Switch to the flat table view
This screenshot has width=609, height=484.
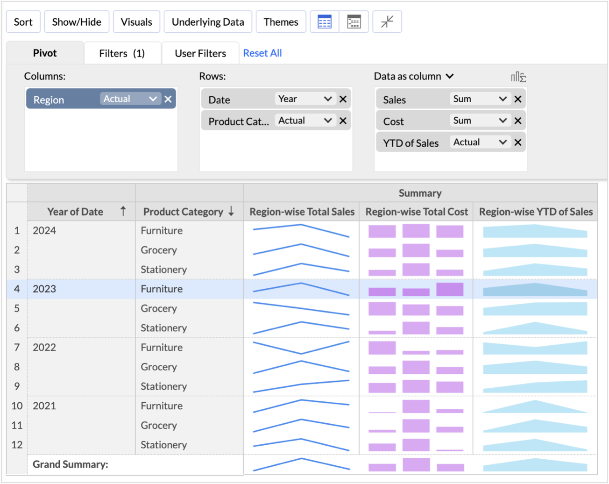(326, 21)
